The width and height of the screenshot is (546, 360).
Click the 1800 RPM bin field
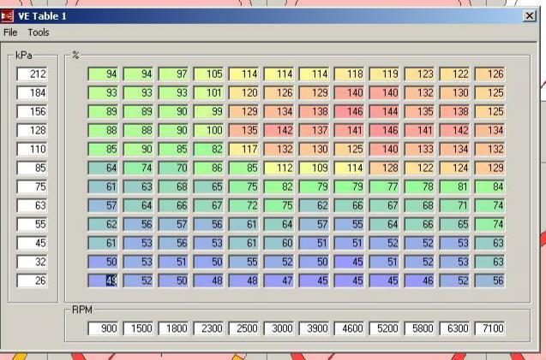173,328
